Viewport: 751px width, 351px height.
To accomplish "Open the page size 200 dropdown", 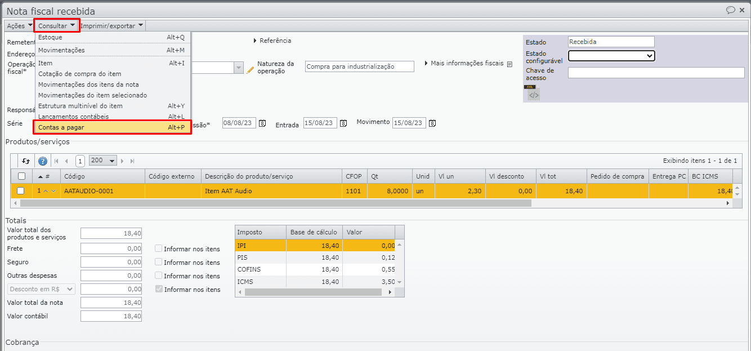I will pos(102,161).
